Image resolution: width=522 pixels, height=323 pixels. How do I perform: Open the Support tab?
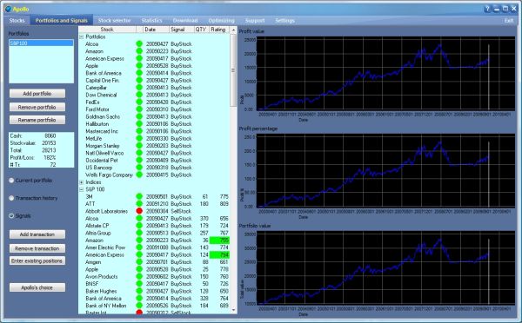point(255,21)
